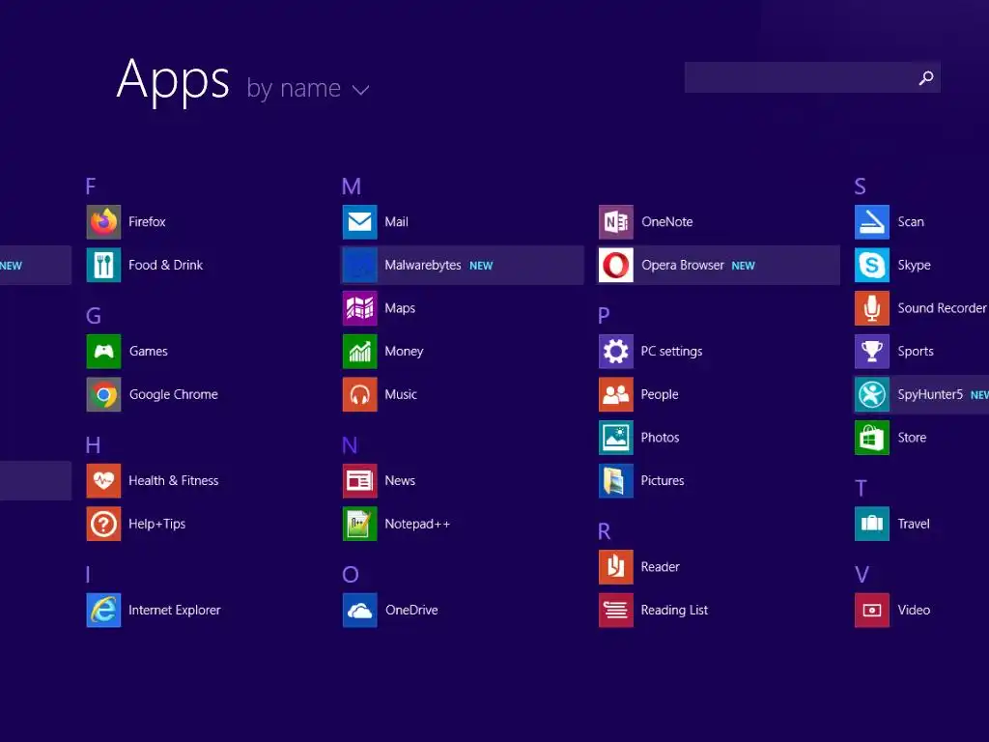Image resolution: width=989 pixels, height=742 pixels.
Task: Click the I group header
Action: [x=88, y=574]
